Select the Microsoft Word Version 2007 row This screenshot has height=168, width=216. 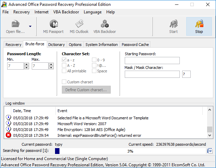click(x=105, y=124)
